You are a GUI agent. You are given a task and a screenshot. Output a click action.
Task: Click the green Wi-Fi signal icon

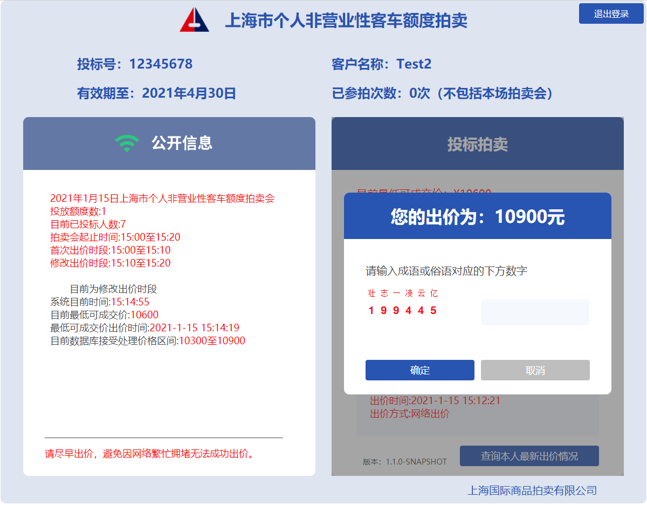[x=127, y=143]
